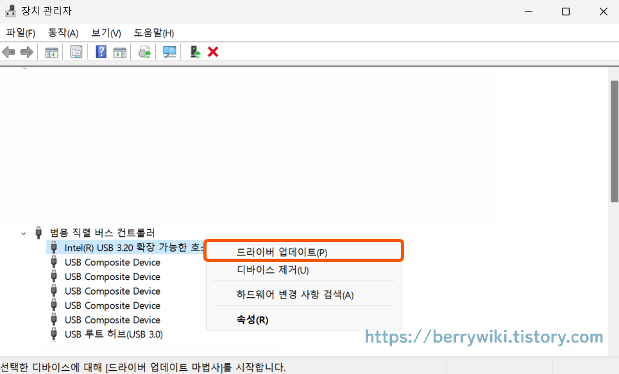Click the Back navigation arrow in toolbar
Screen dimensions: 619x374
(8, 52)
